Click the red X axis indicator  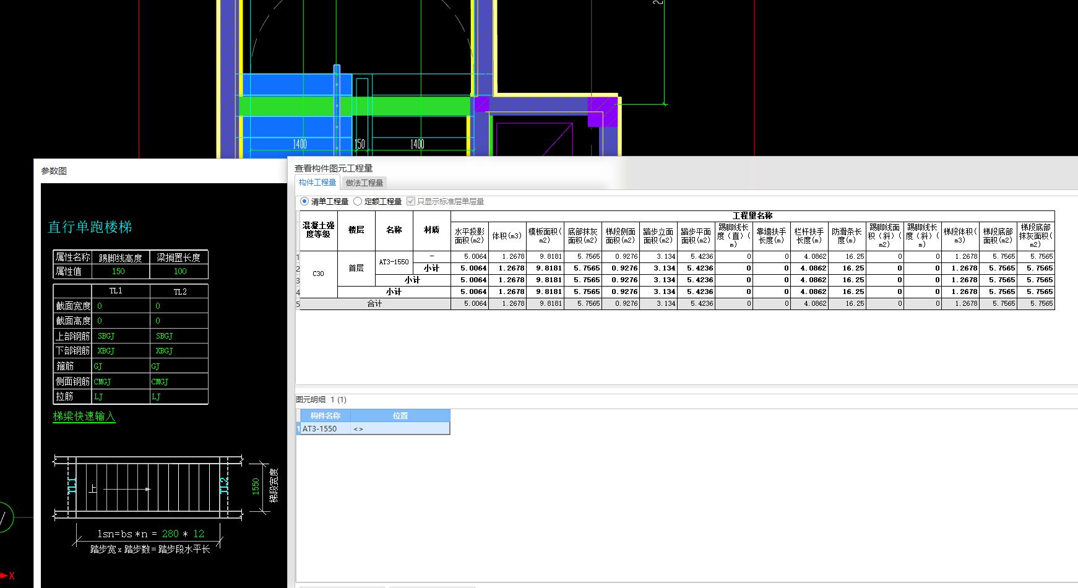point(7,576)
